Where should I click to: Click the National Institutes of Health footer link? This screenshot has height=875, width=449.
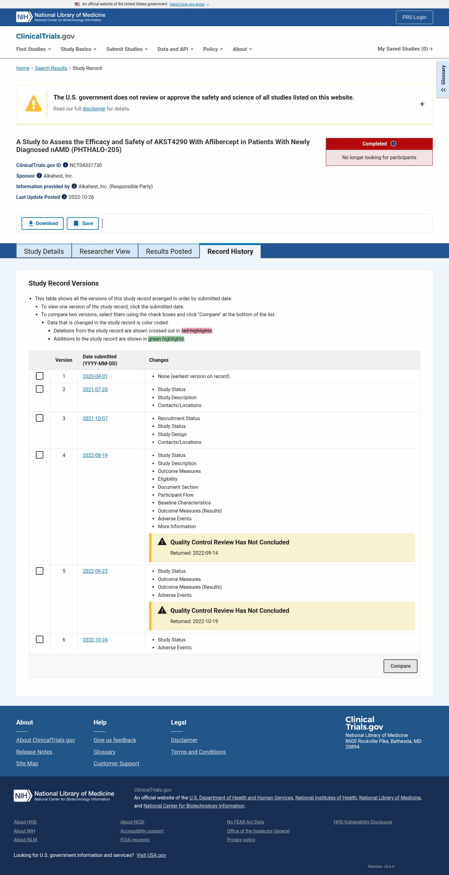pos(326,798)
